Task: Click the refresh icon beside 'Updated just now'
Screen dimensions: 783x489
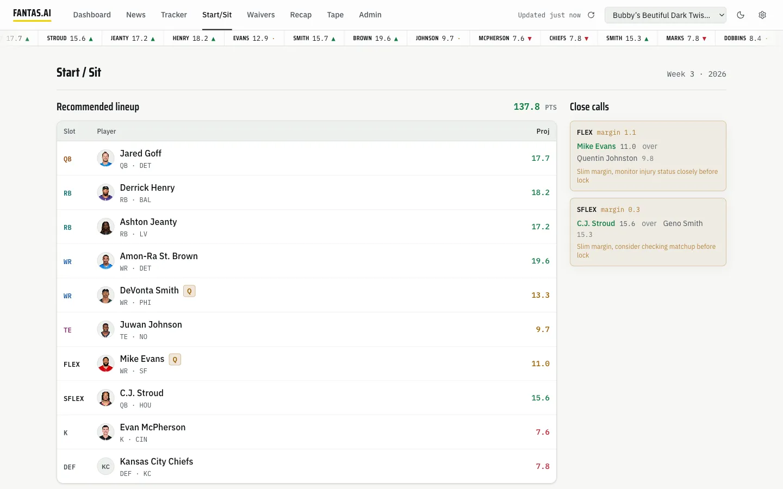Action: point(591,15)
